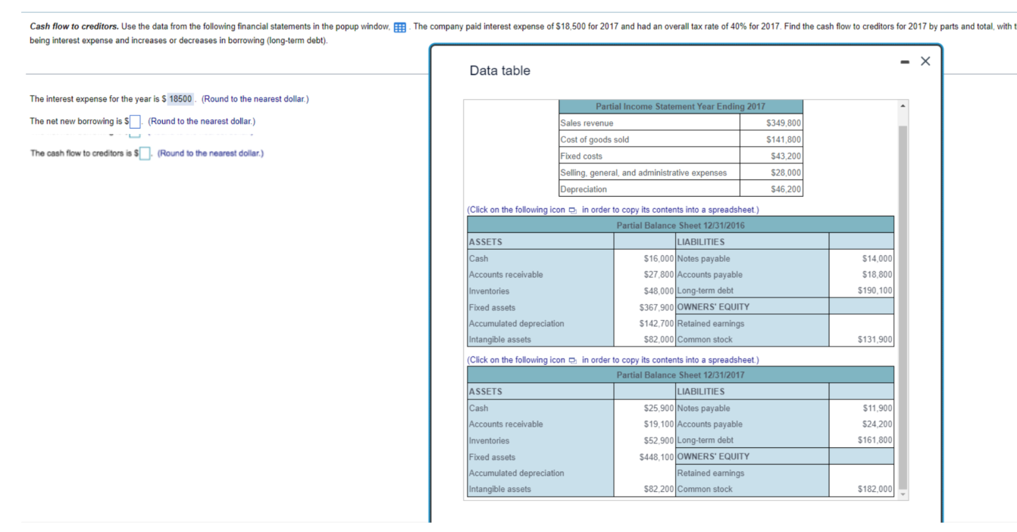Click the Cash flow to creditors question title
The height and width of the screenshot is (532, 1017).
[74, 26]
